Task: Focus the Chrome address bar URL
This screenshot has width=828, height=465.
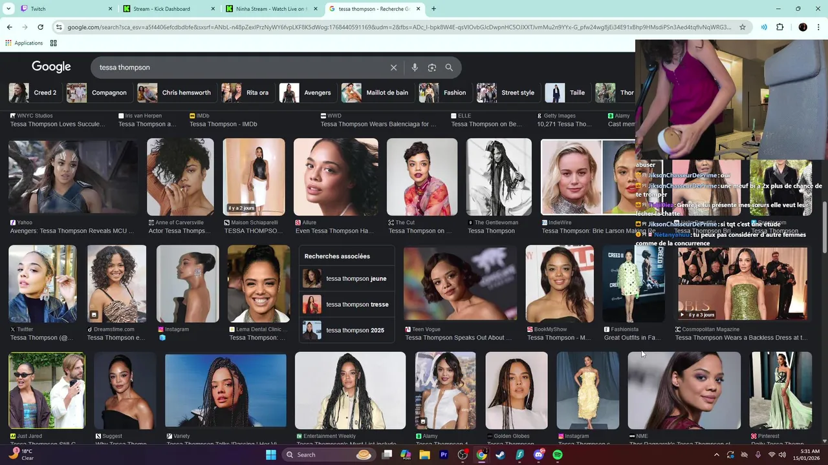Action: [x=399, y=27]
